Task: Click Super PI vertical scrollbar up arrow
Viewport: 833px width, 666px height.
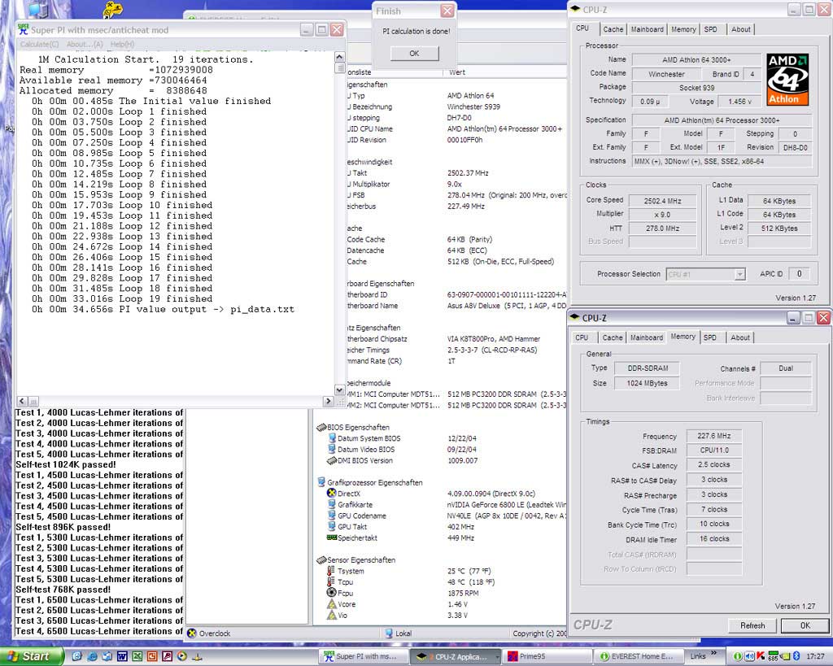Action: 339,57
